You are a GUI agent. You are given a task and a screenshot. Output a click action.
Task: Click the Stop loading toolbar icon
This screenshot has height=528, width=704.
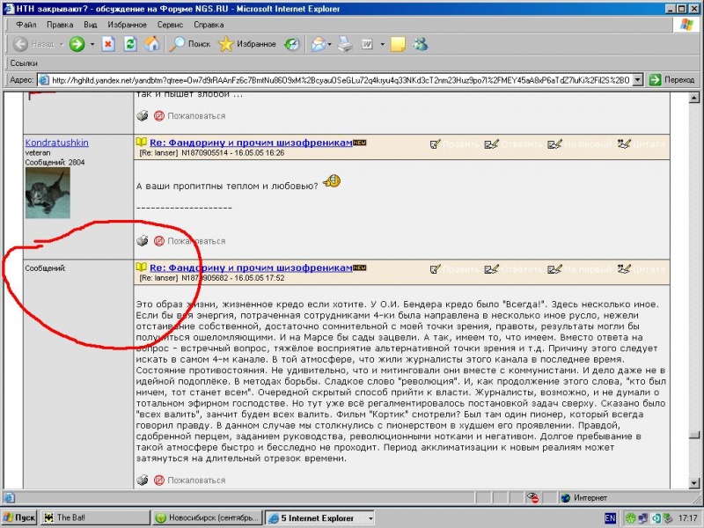tap(108, 44)
